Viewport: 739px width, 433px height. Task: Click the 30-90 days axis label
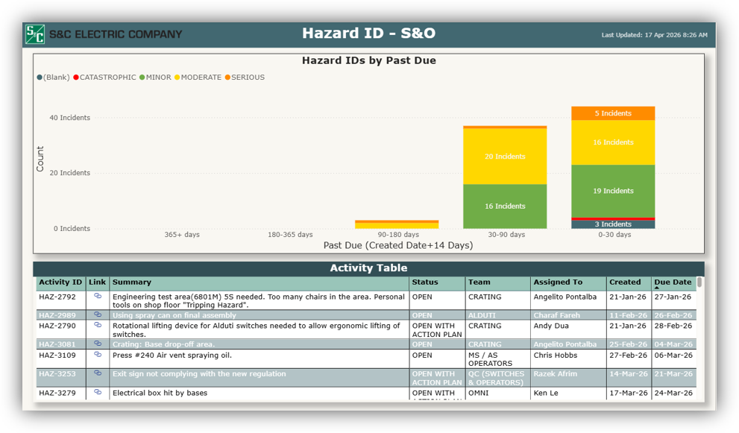tap(506, 235)
